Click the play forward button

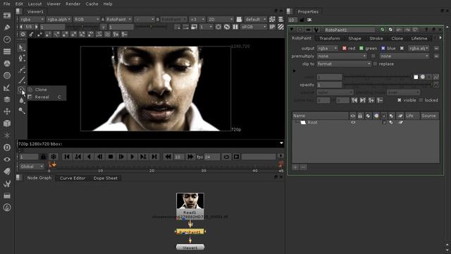click(x=132, y=157)
